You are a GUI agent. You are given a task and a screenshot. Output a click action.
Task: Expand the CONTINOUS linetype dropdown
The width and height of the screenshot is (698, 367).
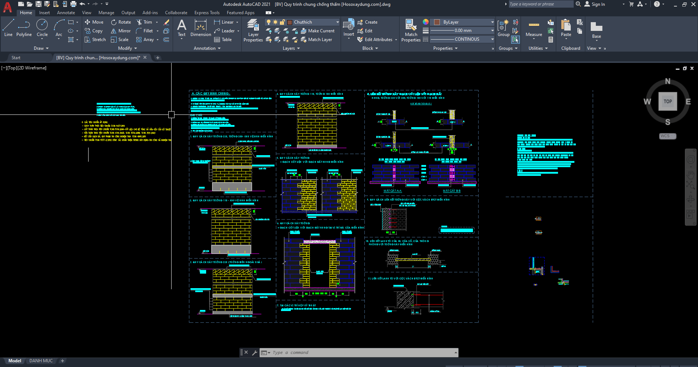tap(492, 39)
